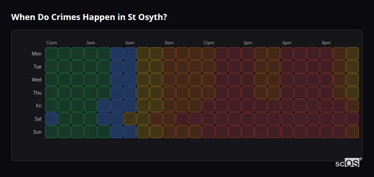This screenshot has height=177, width=374.
Task: Pick the Sunday 12pm red cell
Action: pos(209,132)
